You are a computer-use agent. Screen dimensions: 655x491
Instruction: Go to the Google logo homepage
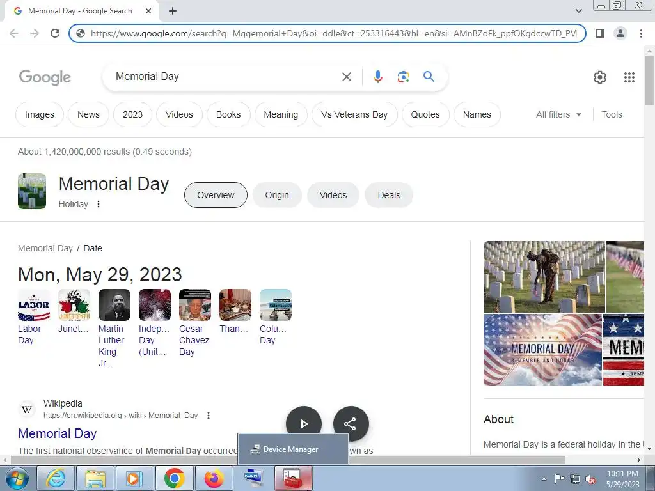(x=45, y=77)
